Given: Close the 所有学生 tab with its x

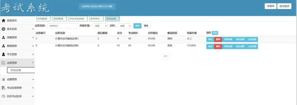Looking at the screenshot, I should 103,18.
